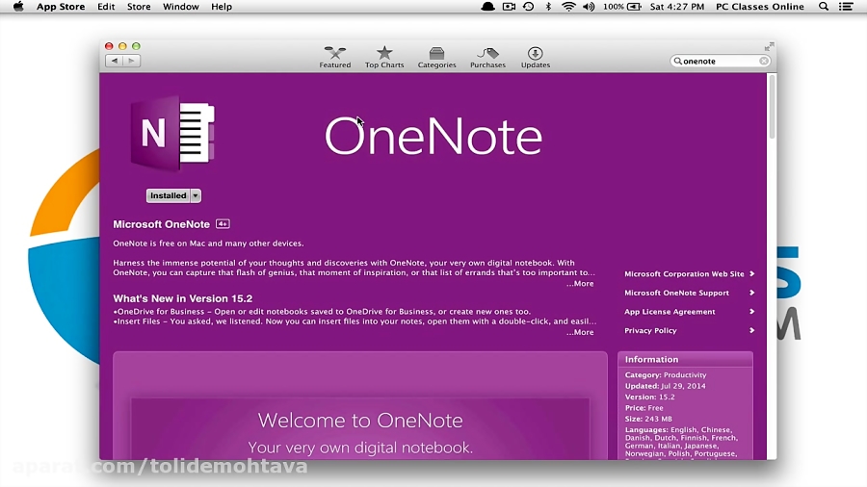Open the dropdown arrow beside Installed
This screenshot has height=487, width=867.
point(196,195)
